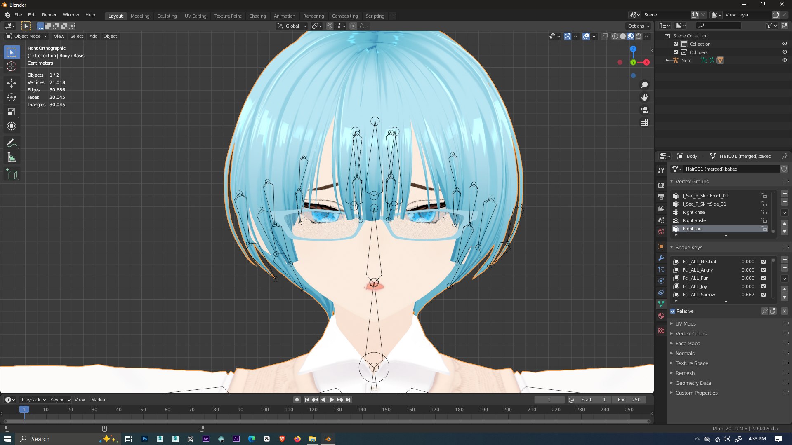Open the Keying menu in timeline
The width and height of the screenshot is (792, 445).
(x=60, y=400)
